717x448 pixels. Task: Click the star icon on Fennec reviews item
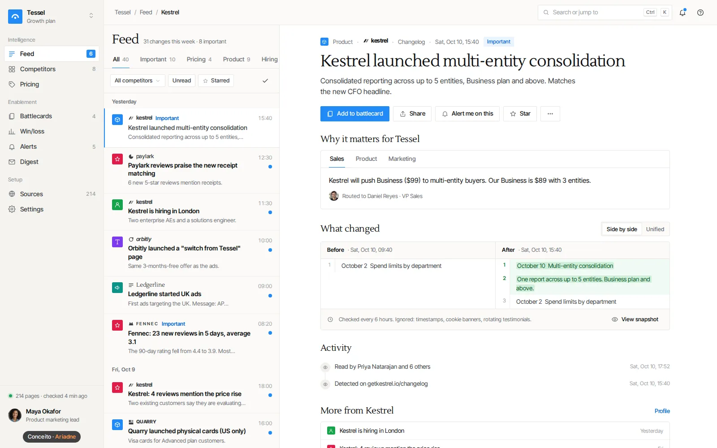(x=117, y=325)
